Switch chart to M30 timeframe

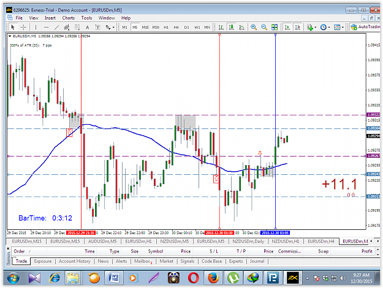(156, 28)
